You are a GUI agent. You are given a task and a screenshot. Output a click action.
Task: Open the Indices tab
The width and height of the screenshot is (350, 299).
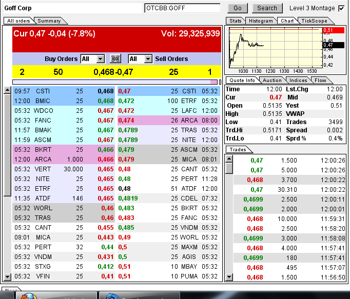point(298,81)
